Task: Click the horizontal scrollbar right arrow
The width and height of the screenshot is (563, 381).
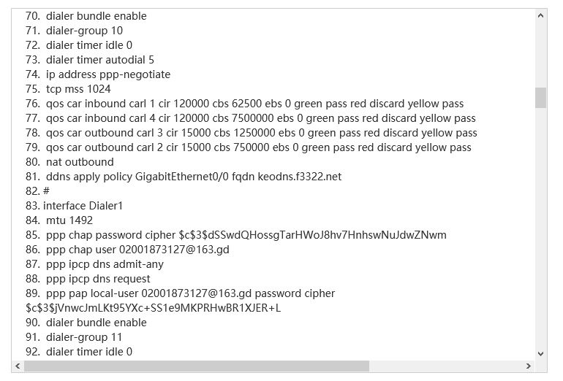Action: (x=529, y=366)
